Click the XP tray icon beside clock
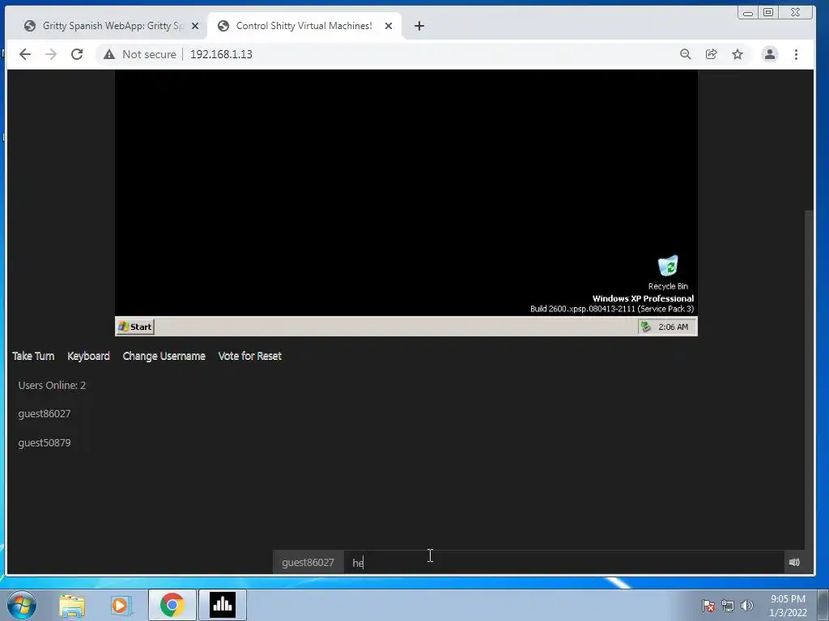This screenshot has width=829, height=621. tap(646, 327)
